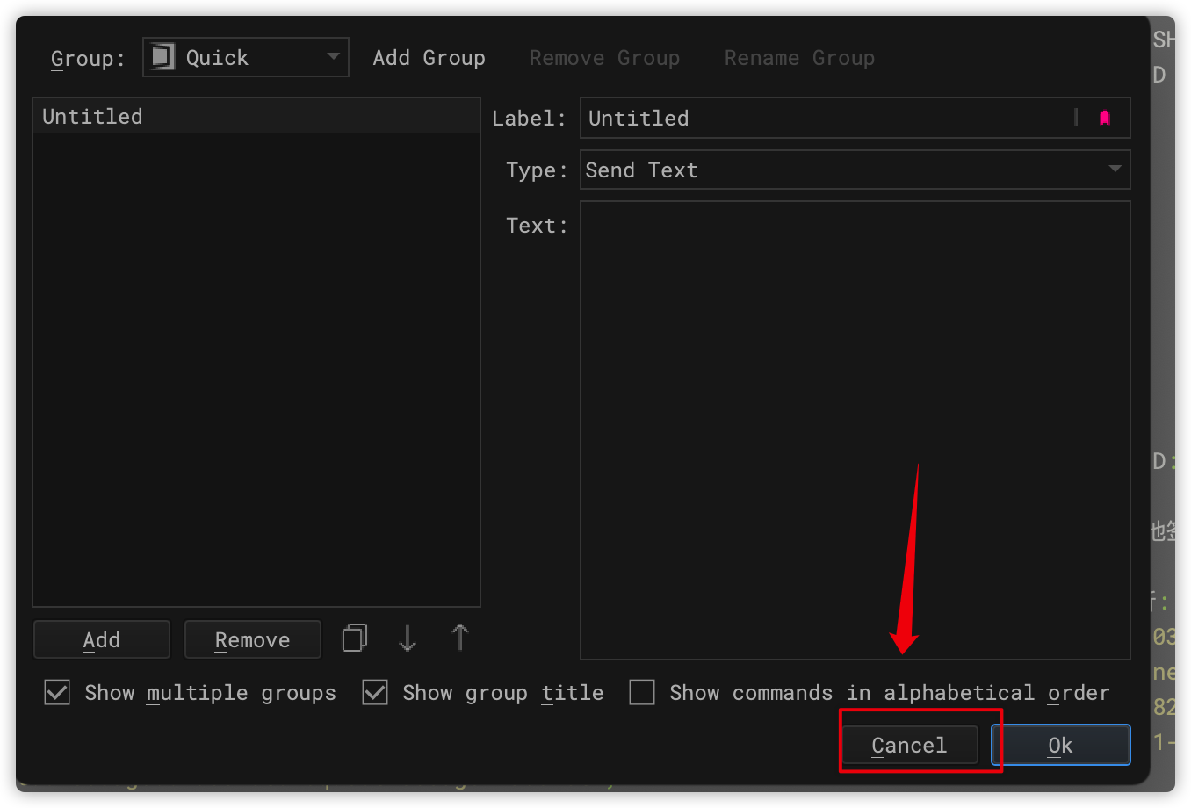Click the copy command icon
This screenshot has width=1191, height=808.
[355, 638]
